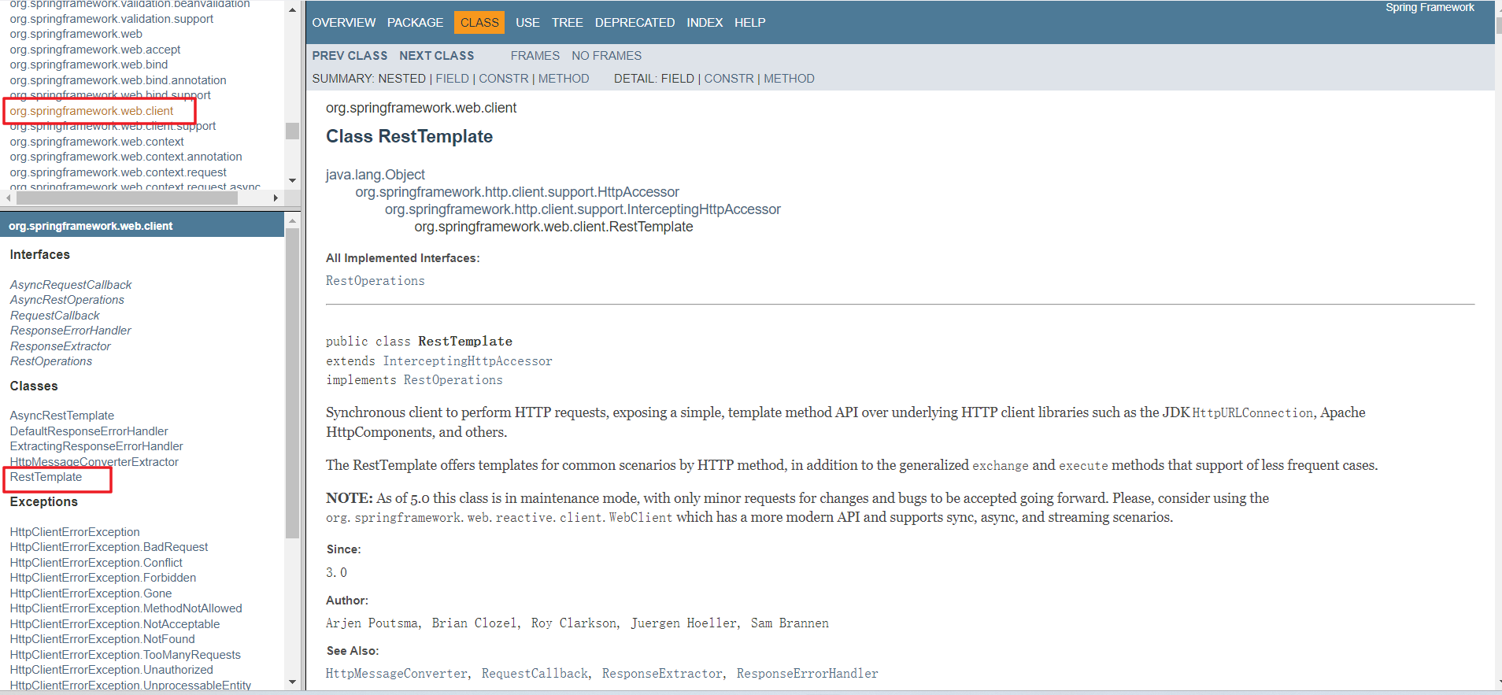Switch to the TREE navigation tab
Screen dimensions: 1502x695
[567, 23]
